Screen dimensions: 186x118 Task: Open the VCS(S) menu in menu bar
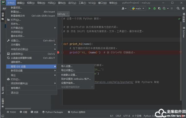pyautogui.click(x=92, y=3)
